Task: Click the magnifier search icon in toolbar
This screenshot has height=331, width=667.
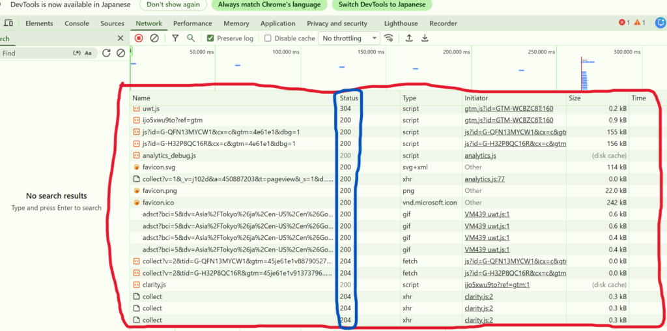Action: tap(191, 38)
